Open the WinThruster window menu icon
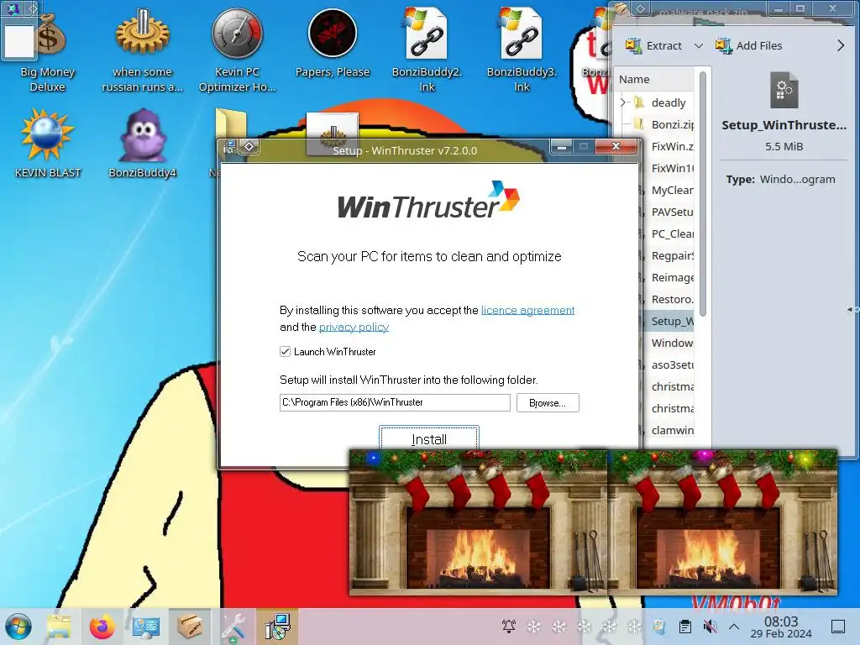860x645 pixels. 229,146
